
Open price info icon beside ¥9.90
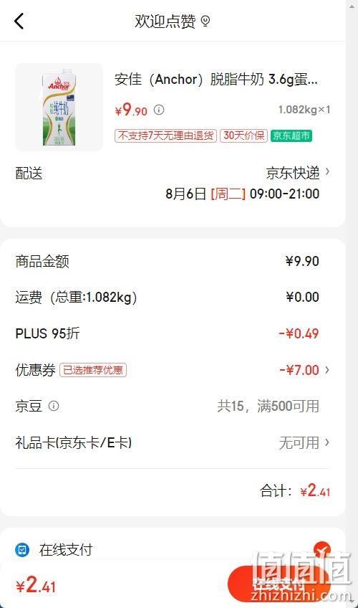[159, 110]
